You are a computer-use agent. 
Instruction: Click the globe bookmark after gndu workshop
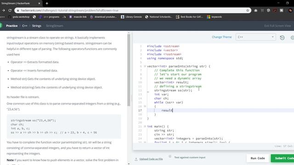34,17
